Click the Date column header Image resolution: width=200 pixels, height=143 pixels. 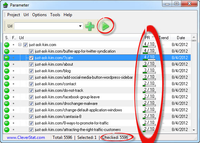point(181,38)
